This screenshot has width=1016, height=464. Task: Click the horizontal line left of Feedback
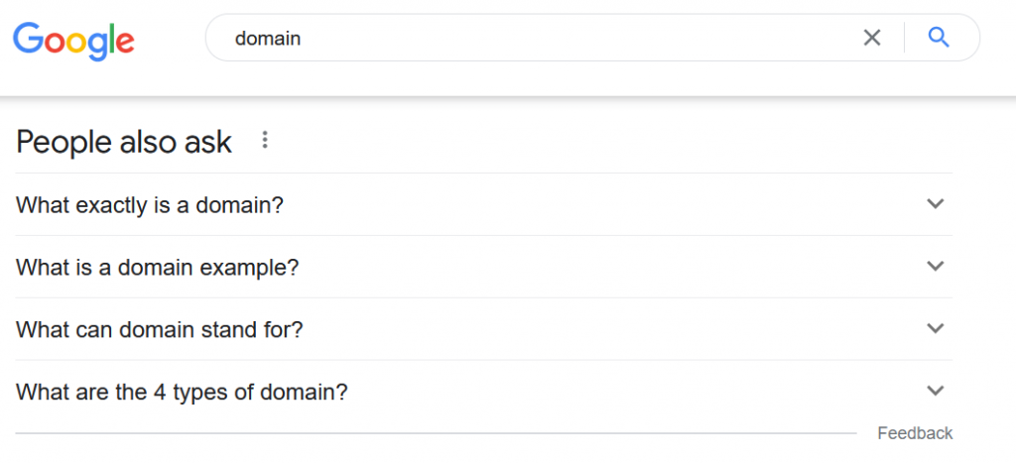coord(437,433)
